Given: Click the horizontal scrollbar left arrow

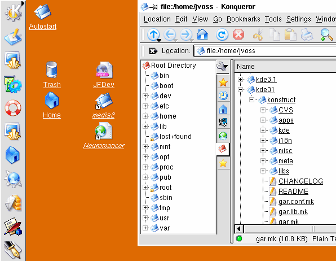Looking at the screenshot, I should [239, 229].
